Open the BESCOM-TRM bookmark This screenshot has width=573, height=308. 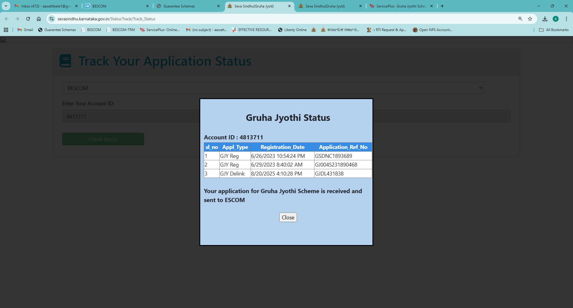click(121, 30)
